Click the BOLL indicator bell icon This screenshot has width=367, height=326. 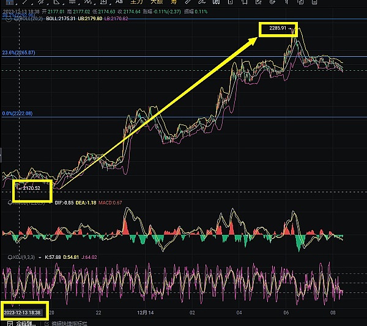(x=7, y=18)
